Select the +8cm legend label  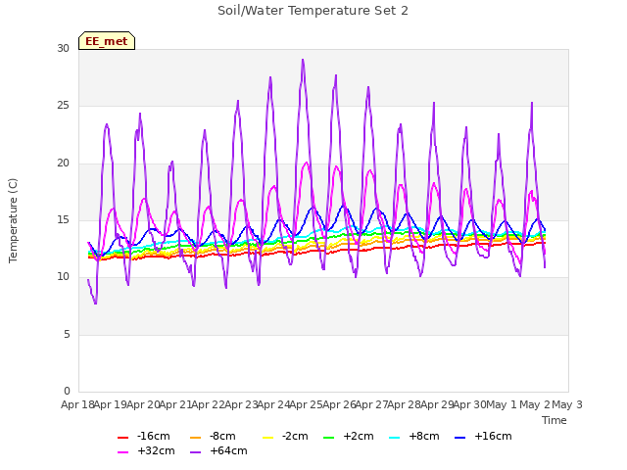(x=424, y=436)
